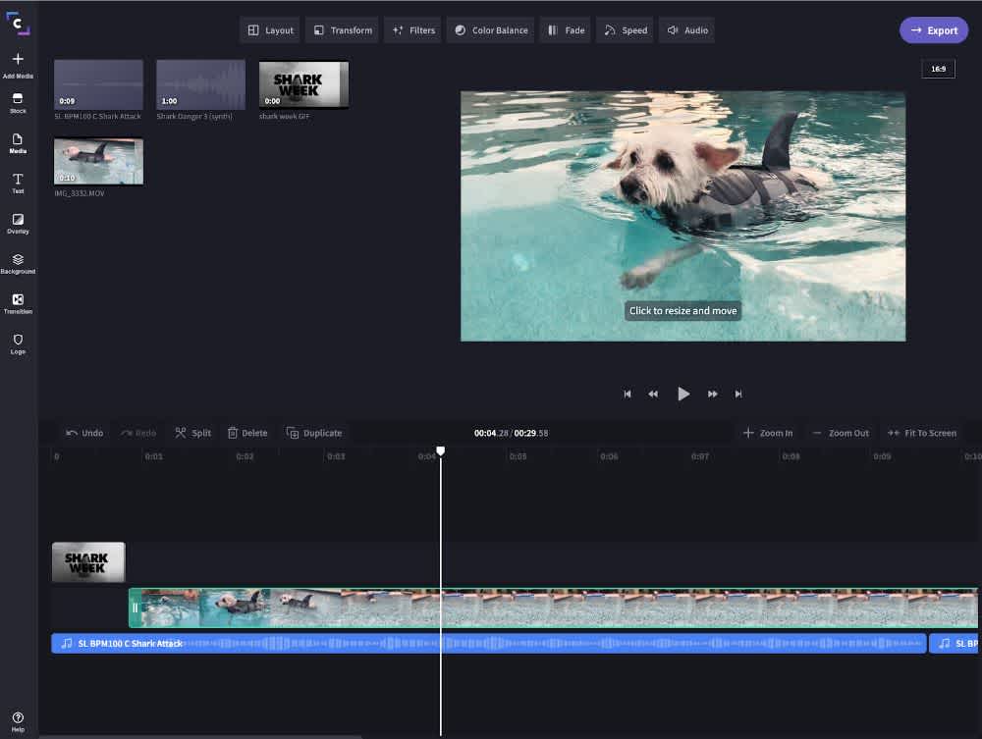Open the Transform options
This screenshot has height=739, width=982.
tap(342, 30)
